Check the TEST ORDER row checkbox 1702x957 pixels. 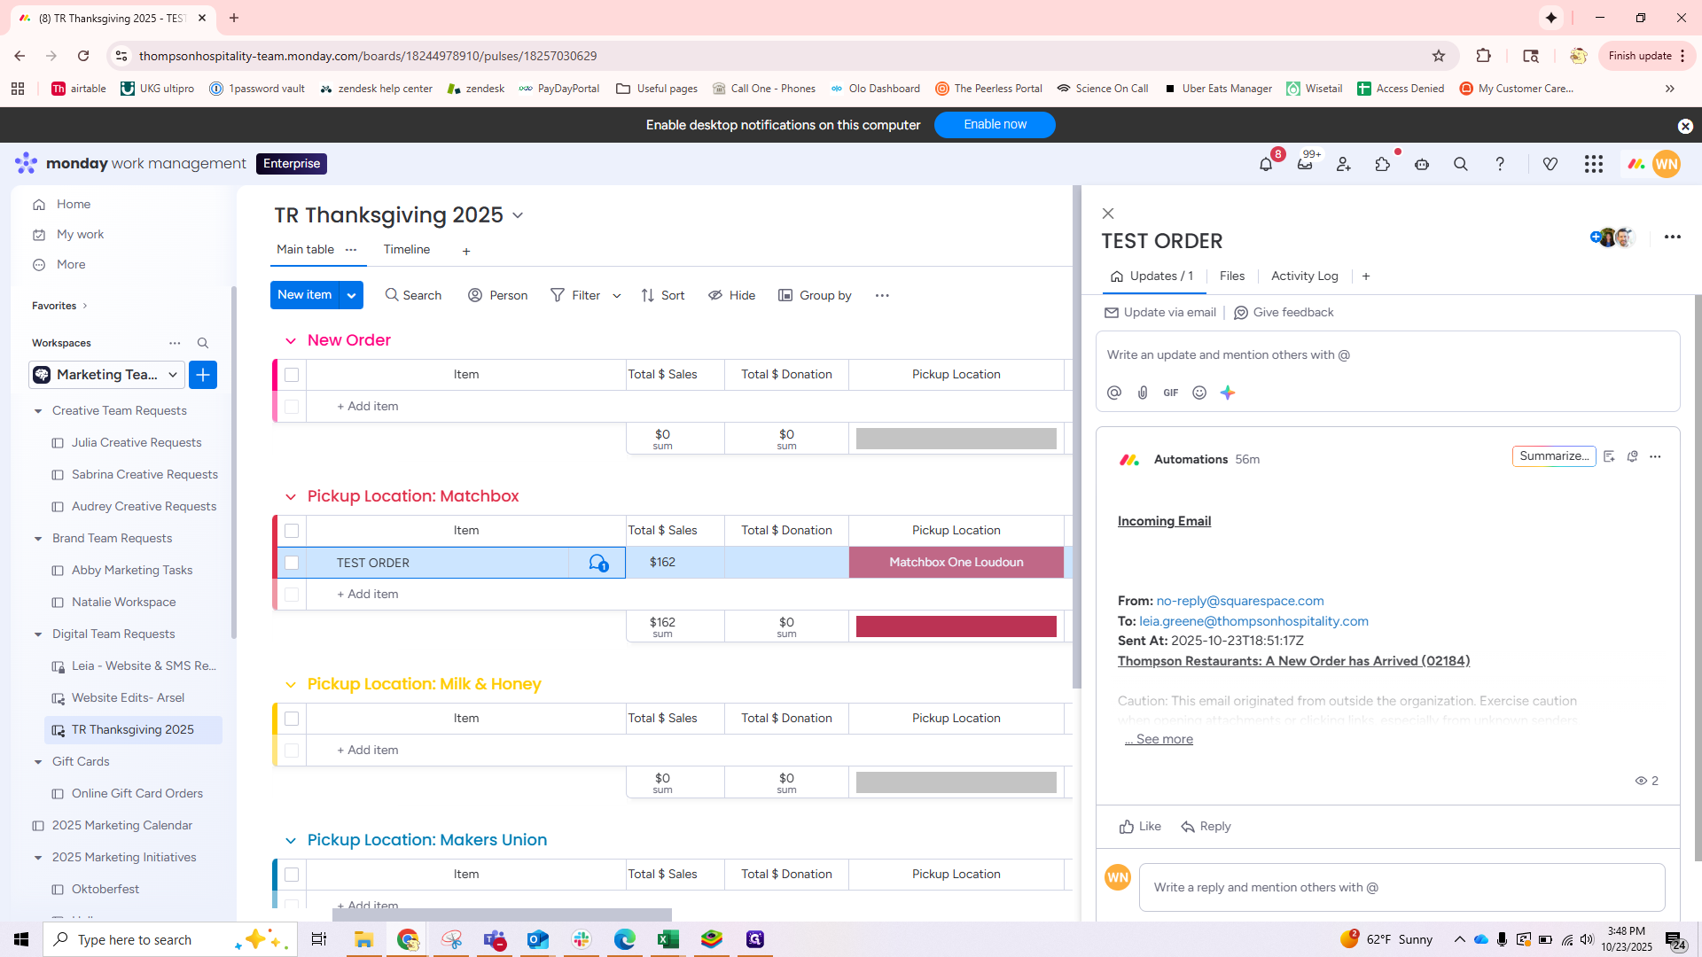click(292, 563)
